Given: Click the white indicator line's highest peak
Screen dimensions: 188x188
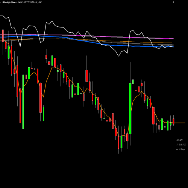Looking at the screenshot, I should (2, 16).
